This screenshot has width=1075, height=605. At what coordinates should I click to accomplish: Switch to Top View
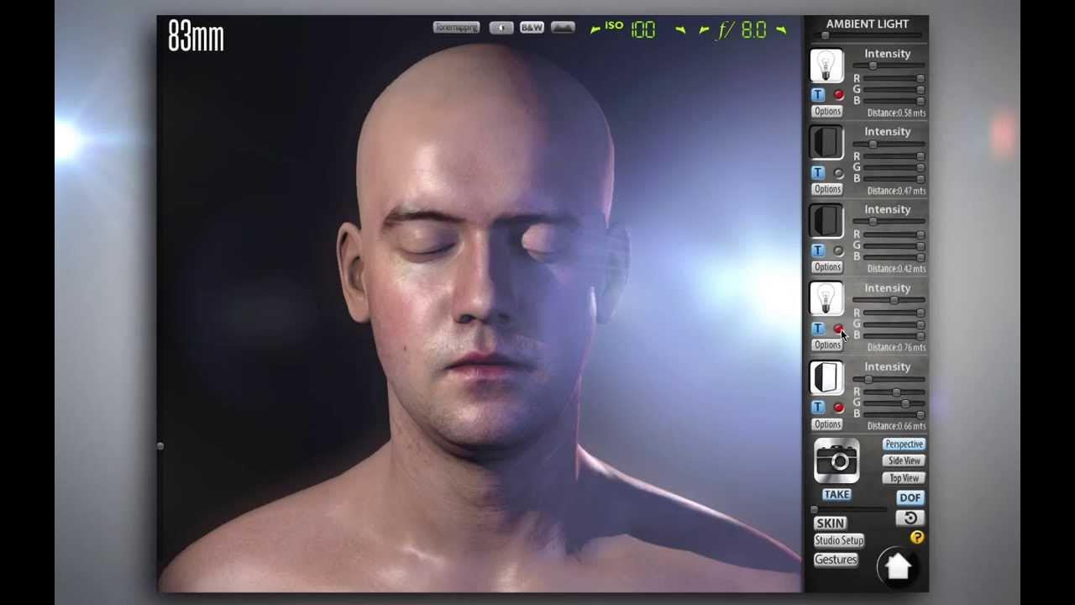pyautogui.click(x=904, y=478)
